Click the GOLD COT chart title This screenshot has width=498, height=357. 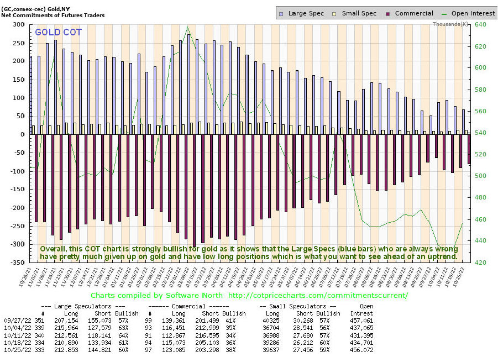click(58, 32)
